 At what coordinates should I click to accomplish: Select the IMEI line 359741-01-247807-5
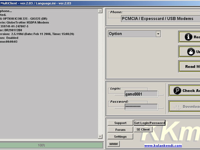14,26
